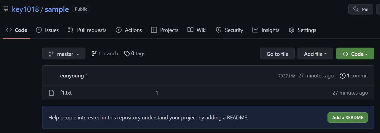Click the Public visibility badge
Image resolution: width=380 pixels, height=133 pixels.
tap(81, 9)
